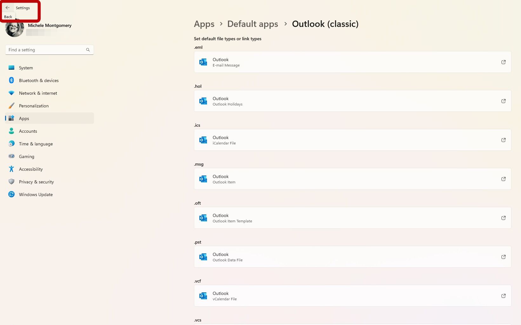Screen dimensions: 521x325
Task: Click the Outlook icon beside iCalendar File
Action: [x=203, y=140]
